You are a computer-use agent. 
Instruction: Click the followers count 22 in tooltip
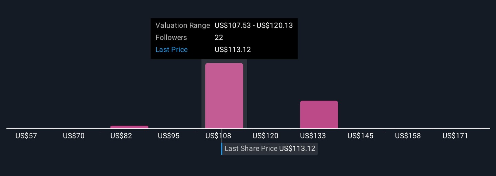pos(219,38)
